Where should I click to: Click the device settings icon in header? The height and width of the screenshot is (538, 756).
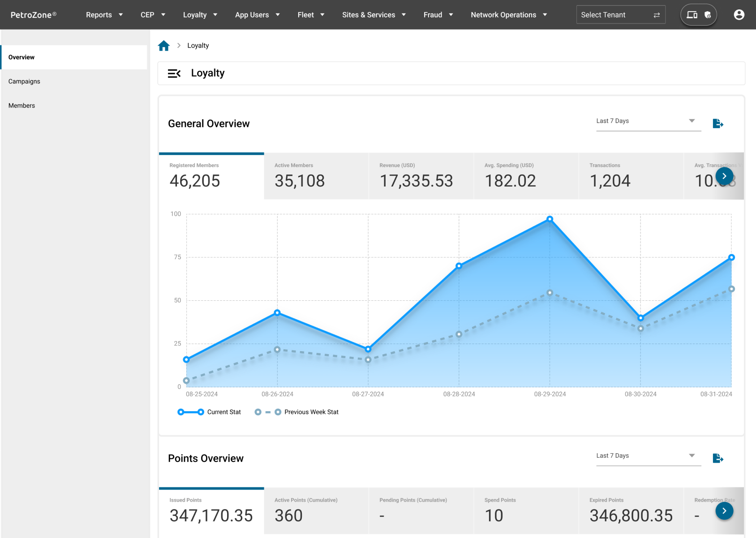click(x=698, y=15)
